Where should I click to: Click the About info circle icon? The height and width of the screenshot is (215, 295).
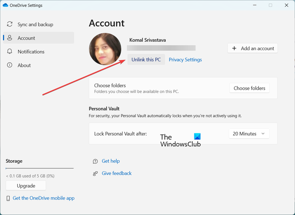point(10,65)
